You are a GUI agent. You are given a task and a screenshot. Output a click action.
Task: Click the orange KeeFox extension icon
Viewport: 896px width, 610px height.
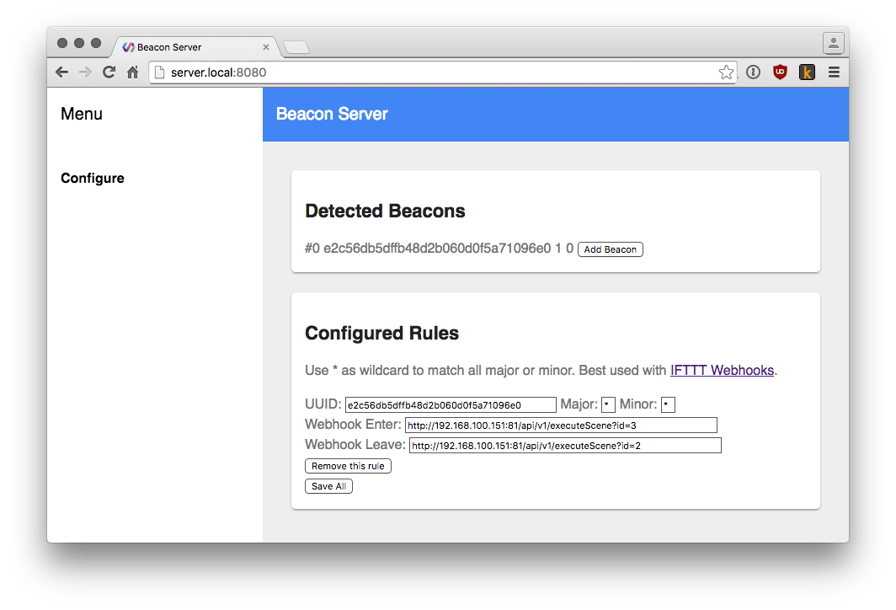click(x=807, y=72)
